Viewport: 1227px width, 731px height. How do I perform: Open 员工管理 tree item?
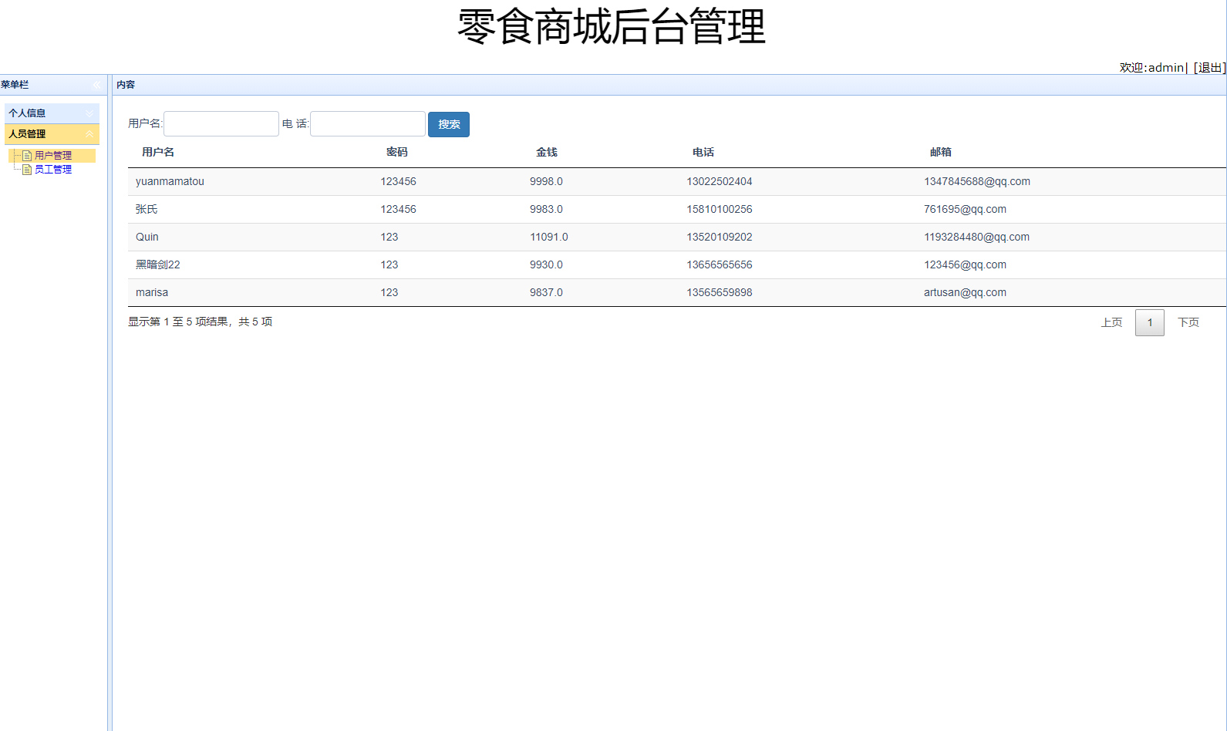tap(53, 170)
